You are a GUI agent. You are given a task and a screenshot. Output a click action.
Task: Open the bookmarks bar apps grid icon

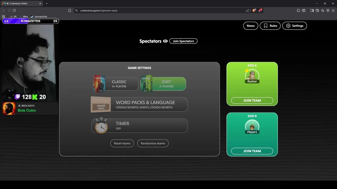click(4, 17)
